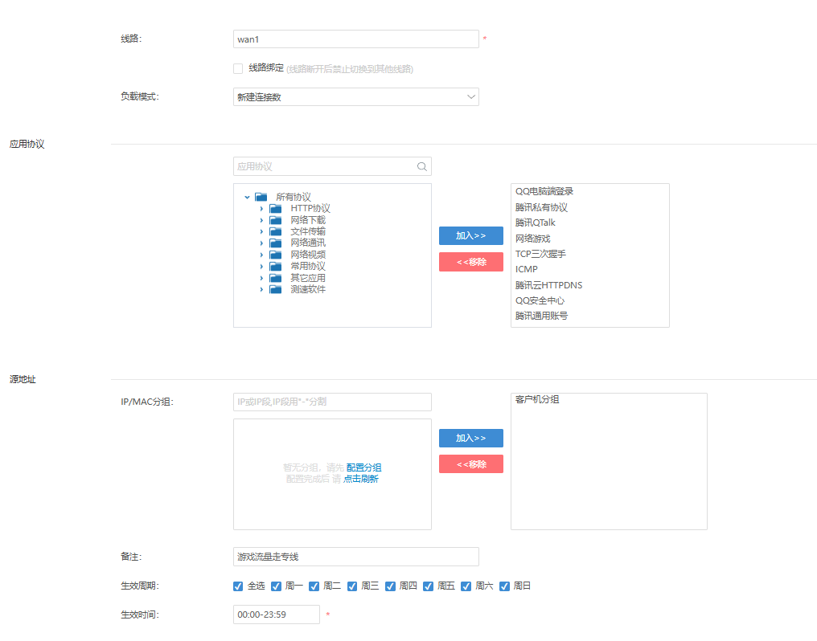Expand the HTTP协议 tree node
The height and width of the screenshot is (641, 817).
(261, 209)
